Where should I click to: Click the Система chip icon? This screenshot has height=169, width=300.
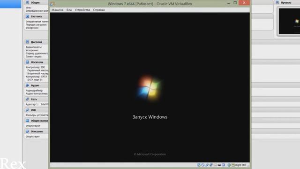click(x=27, y=16)
